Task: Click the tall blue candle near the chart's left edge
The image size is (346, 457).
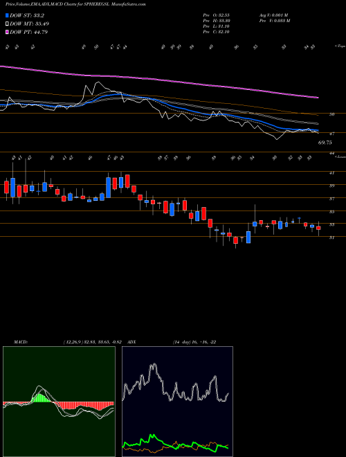Action: (x=12, y=187)
